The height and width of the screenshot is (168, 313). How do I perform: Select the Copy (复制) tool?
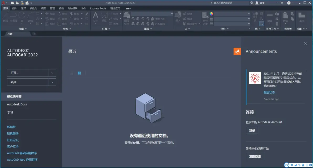click(50, 19)
